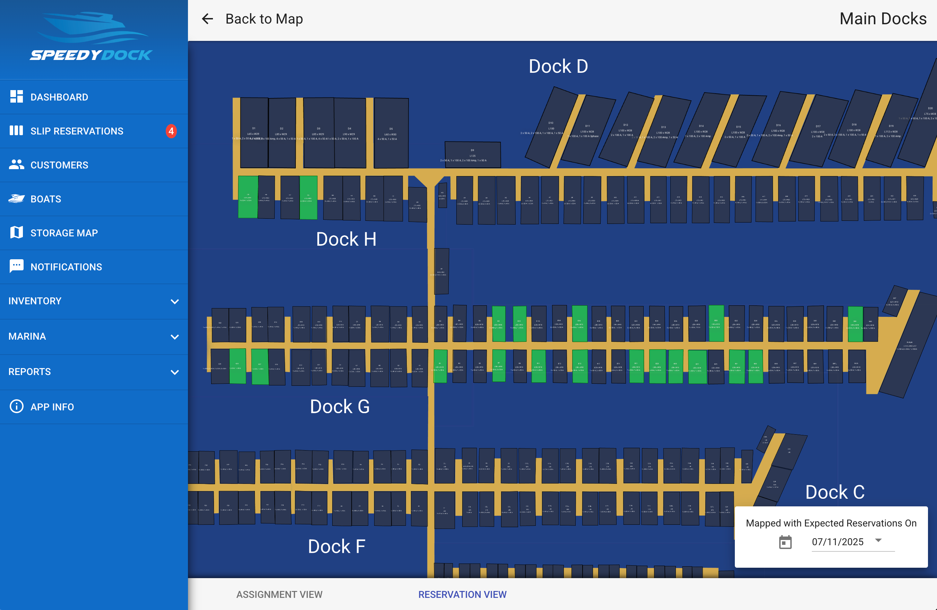Expand the Inventory section chevron
Screen dimensions: 937x610
[x=175, y=302]
